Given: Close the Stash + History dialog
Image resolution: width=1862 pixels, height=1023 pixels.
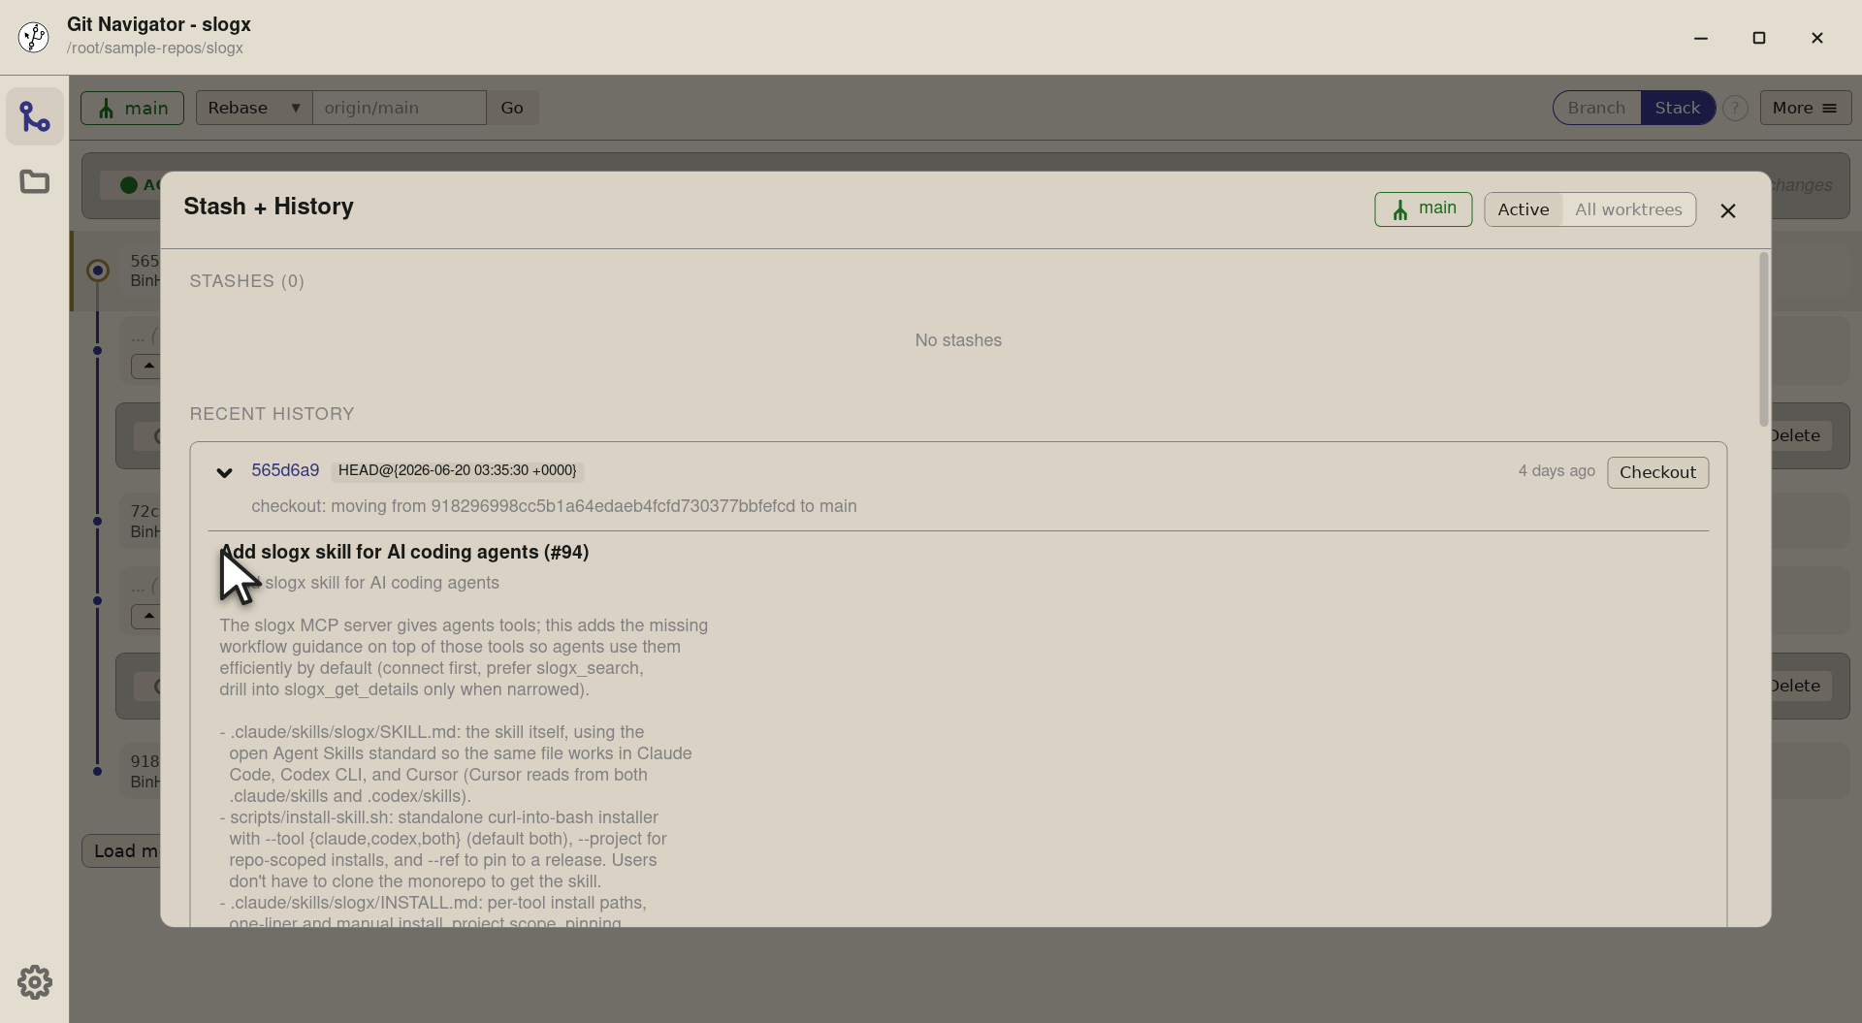Looking at the screenshot, I should (1728, 210).
